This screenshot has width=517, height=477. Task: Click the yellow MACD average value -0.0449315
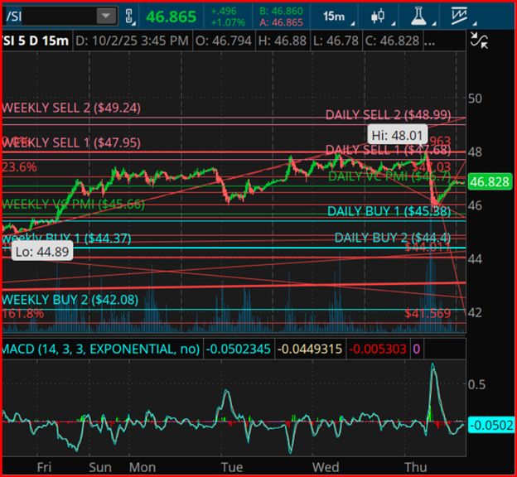pos(309,349)
